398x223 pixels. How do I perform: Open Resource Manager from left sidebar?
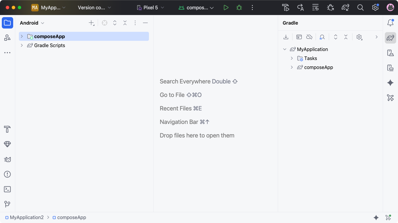click(x=7, y=38)
